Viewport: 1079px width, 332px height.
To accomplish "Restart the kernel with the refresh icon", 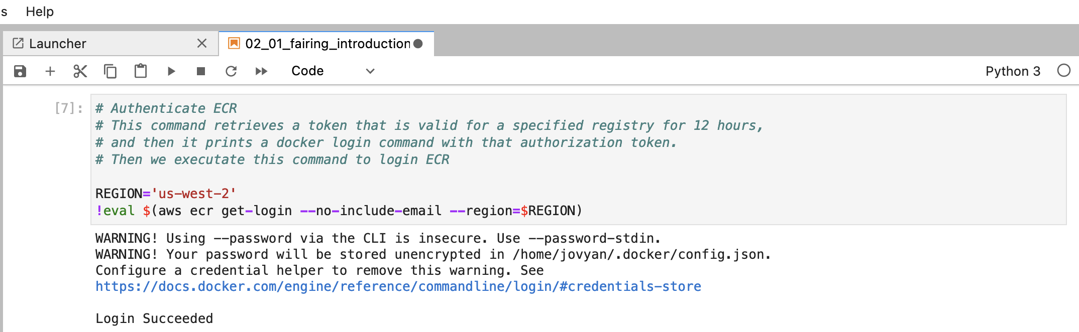I will click(231, 71).
